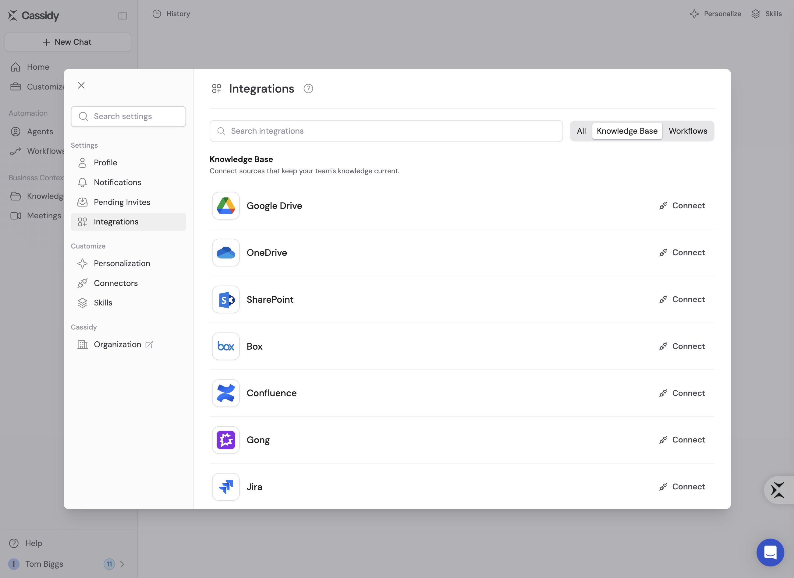Image resolution: width=794 pixels, height=578 pixels.
Task: Connect Box integration
Action: pyautogui.click(x=682, y=346)
